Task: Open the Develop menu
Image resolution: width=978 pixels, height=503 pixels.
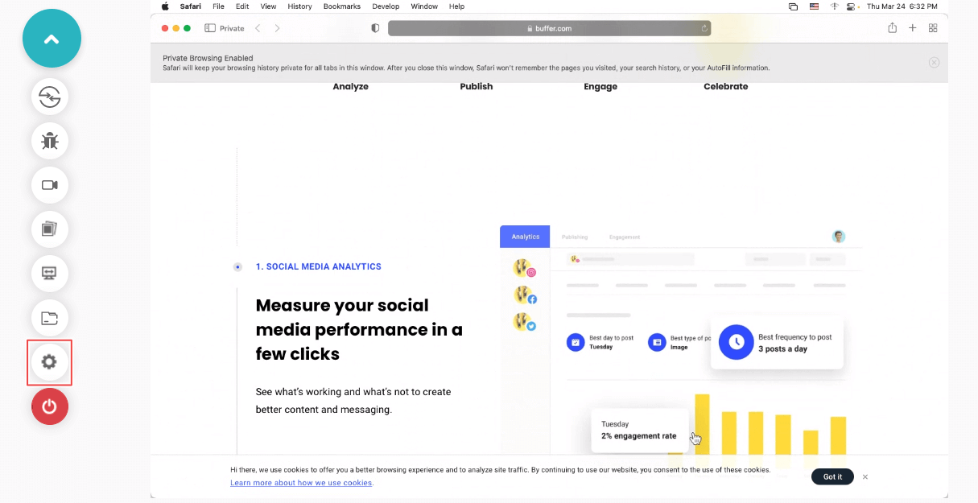Action: [x=386, y=6]
